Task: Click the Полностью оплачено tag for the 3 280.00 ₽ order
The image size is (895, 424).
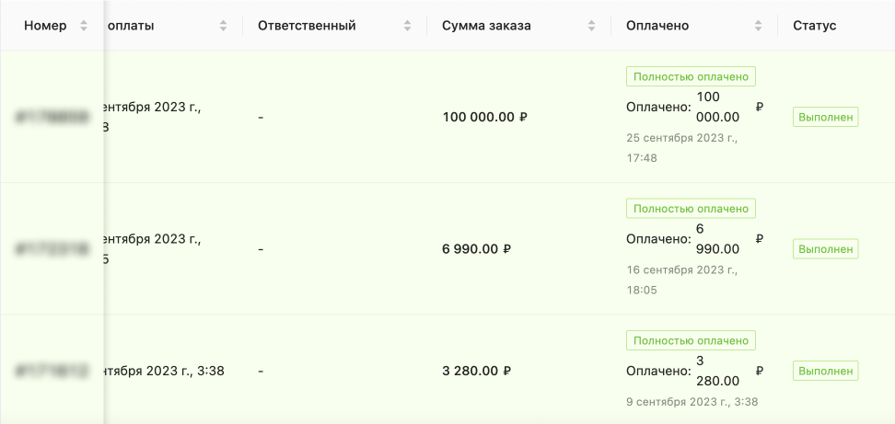Action: coord(691,340)
